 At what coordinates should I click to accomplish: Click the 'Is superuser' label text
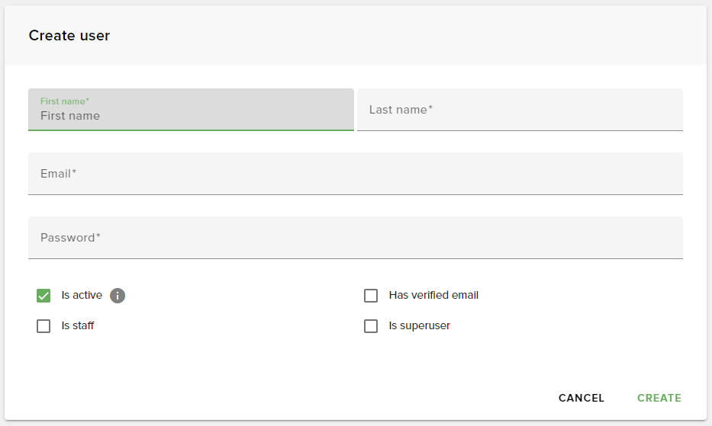[x=420, y=325]
